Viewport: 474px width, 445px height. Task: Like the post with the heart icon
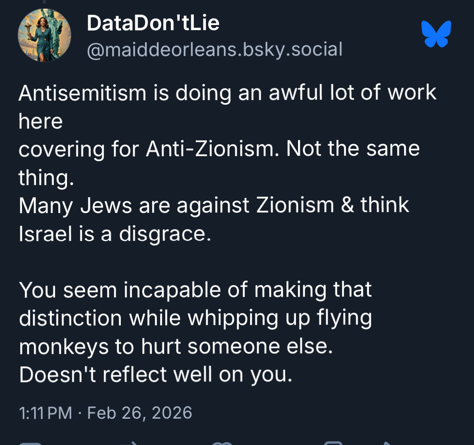pos(223,442)
